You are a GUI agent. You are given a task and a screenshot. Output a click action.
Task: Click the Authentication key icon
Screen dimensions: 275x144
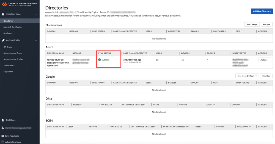click(x=3, y=40)
